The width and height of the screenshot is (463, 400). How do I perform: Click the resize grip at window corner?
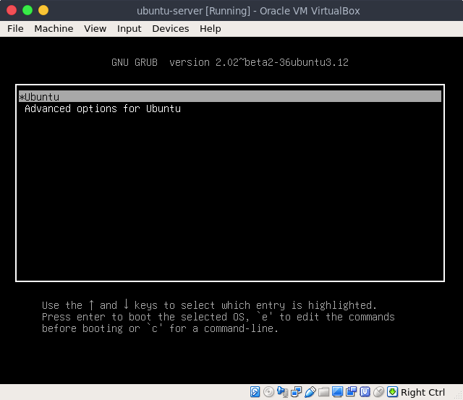pyautogui.click(x=459, y=396)
